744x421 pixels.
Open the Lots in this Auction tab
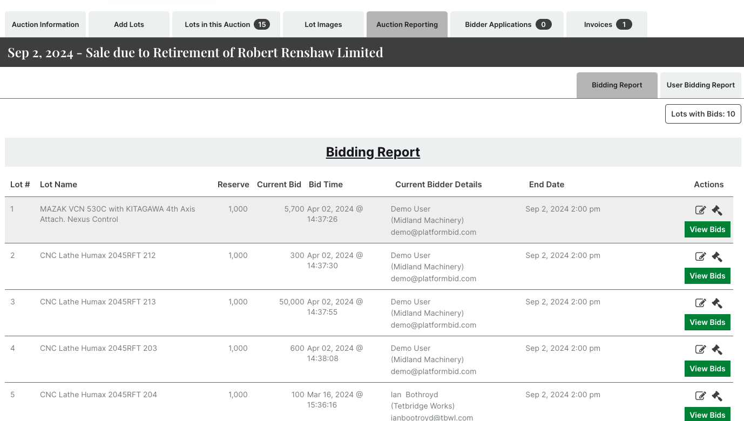tap(226, 24)
